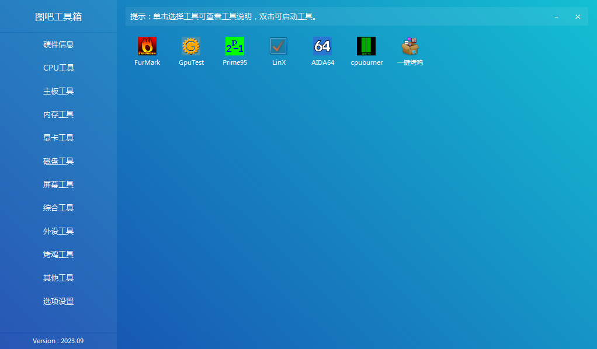Open the GpuTest tool
Image resolution: width=597 pixels, height=349 pixels.
click(191, 50)
